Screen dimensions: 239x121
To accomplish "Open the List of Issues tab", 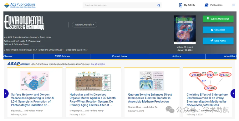I will pyautogui.click(x=18, y=56).
